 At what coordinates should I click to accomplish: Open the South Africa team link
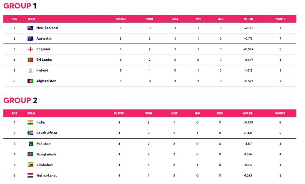coord(47,133)
